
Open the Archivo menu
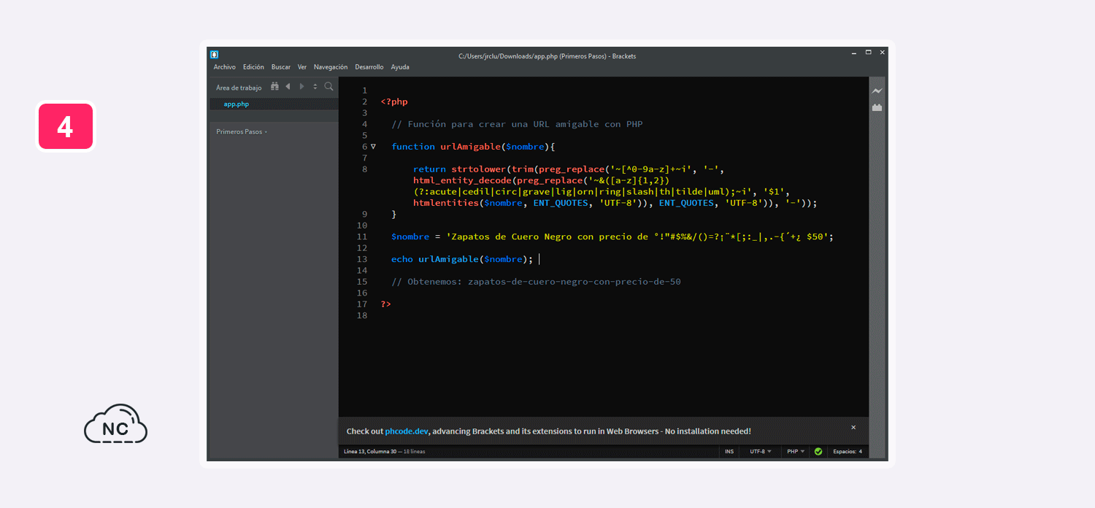pyautogui.click(x=224, y=67)
